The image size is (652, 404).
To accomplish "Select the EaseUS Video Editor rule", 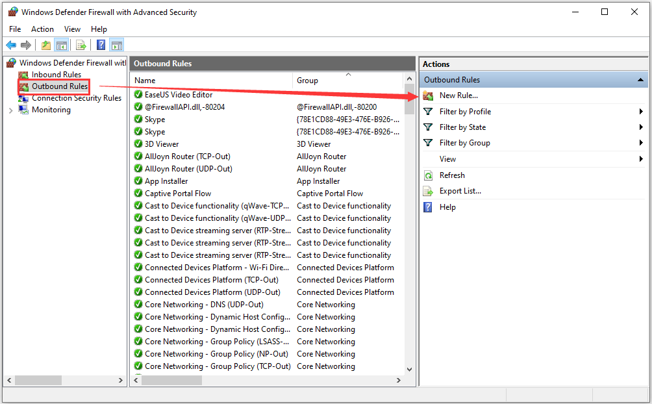I will click(x=179, y=94).
